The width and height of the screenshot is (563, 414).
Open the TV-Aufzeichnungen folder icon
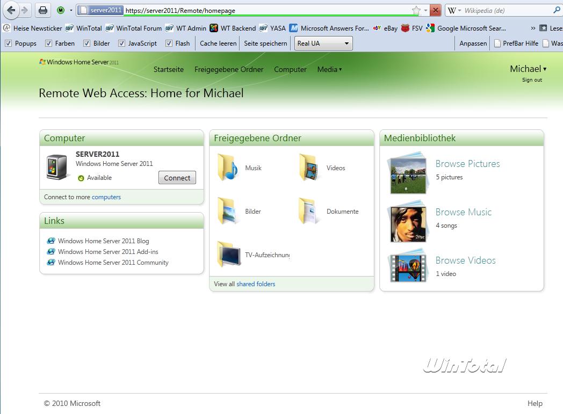pyautogui.click(x=229, y=255)
